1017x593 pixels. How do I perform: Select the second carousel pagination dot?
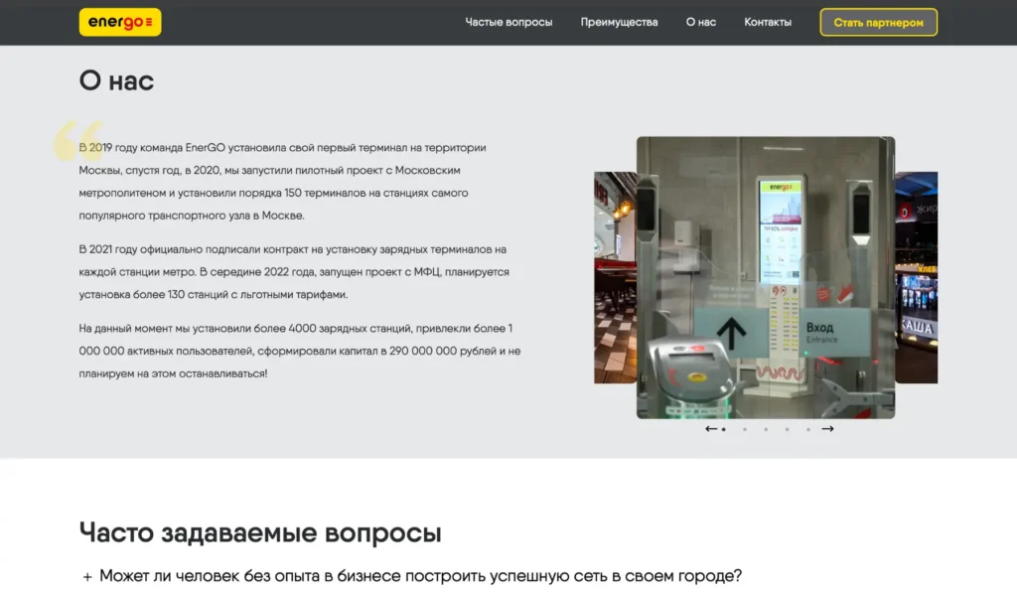pyautogui.click(x=745, y=429)
